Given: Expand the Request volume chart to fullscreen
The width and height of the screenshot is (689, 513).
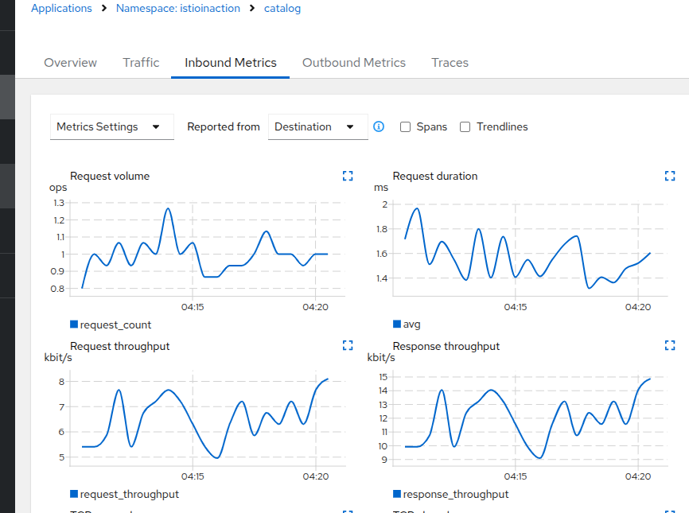Looking at the screenshot, I should (x=348, y=176).
